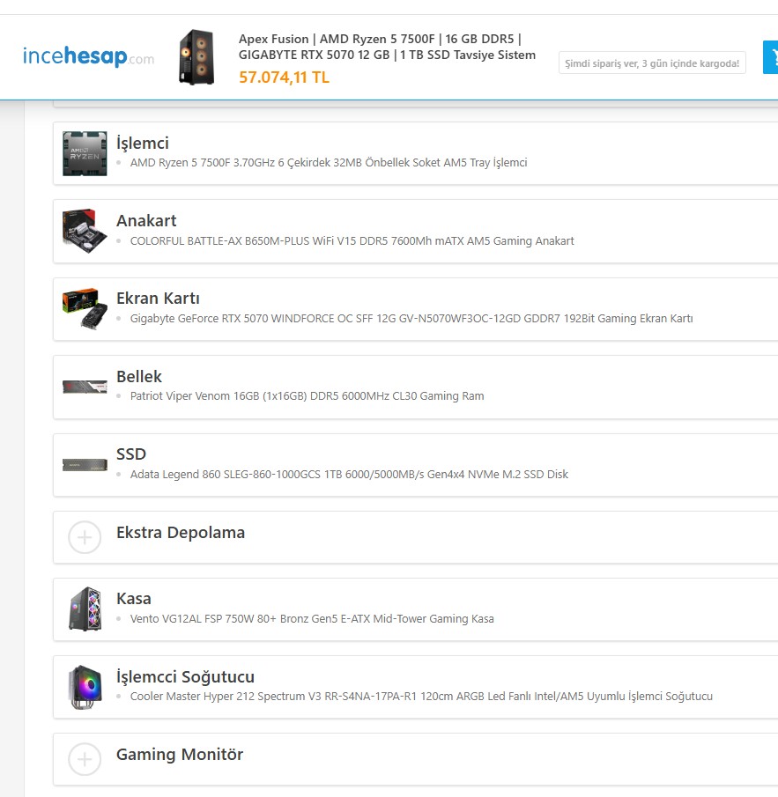
Task: Expand the Ekstra Depolama section
Action: 181,533
